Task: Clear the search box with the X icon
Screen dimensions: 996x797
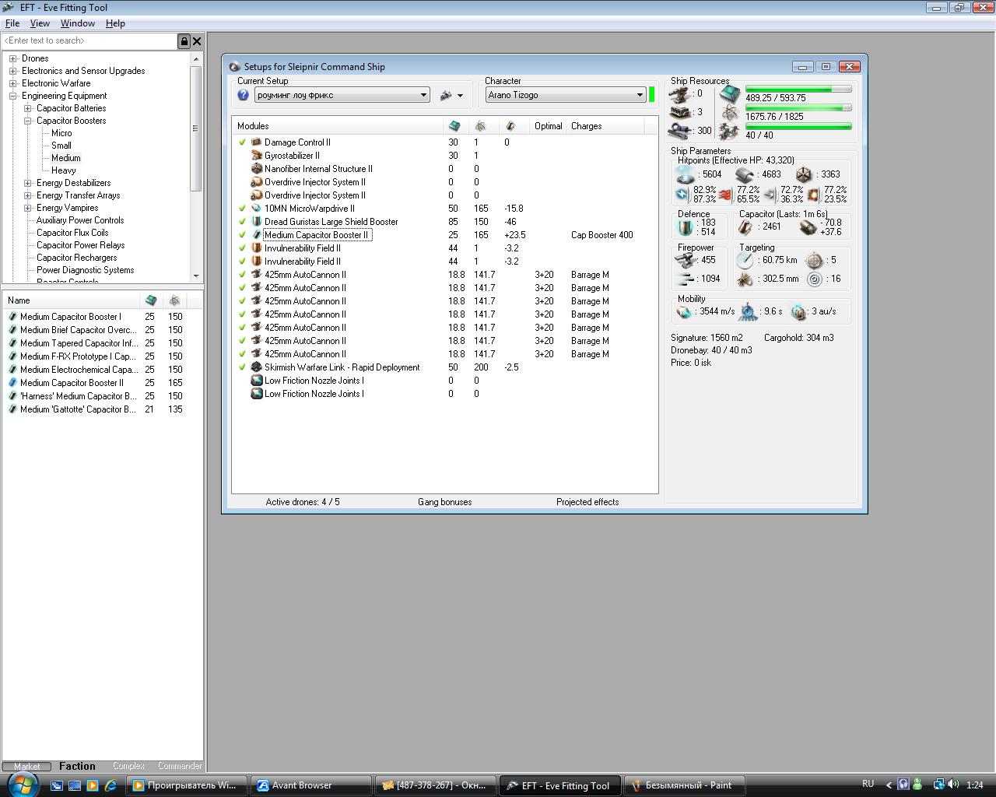Action: pyautogui.click(x=197, y=41)
